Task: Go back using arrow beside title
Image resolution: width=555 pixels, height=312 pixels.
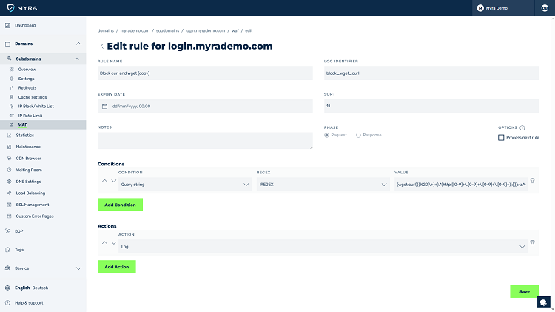Action: tap(101, 47)
